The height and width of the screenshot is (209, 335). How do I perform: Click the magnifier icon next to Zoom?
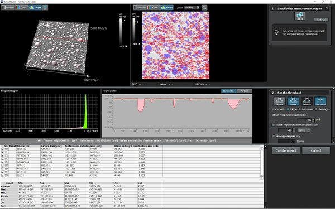pyautogui.click(x=204, y=8)
